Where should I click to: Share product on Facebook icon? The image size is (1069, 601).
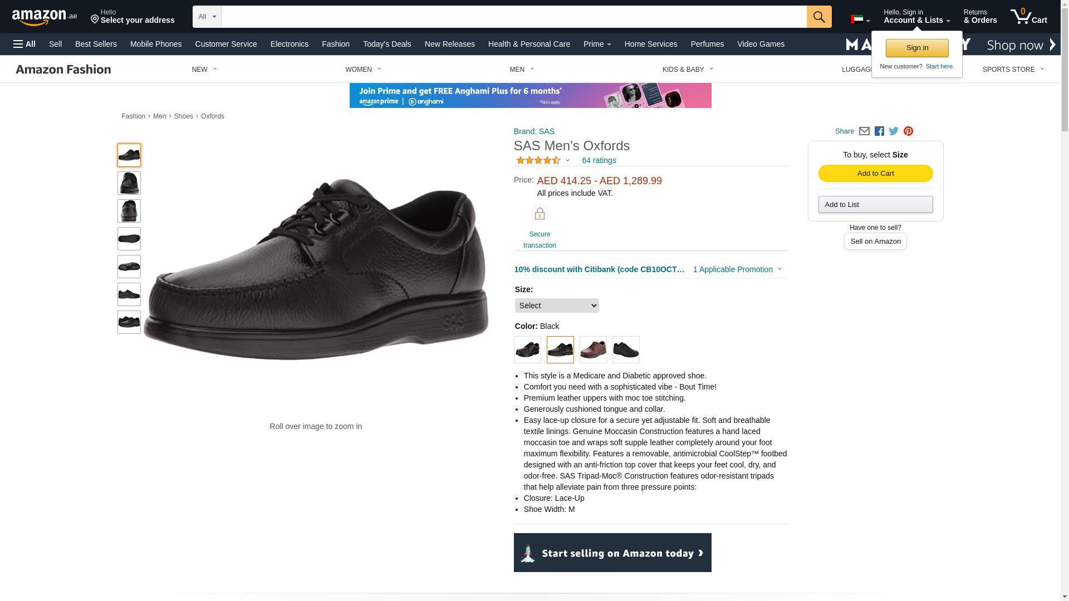879,131
